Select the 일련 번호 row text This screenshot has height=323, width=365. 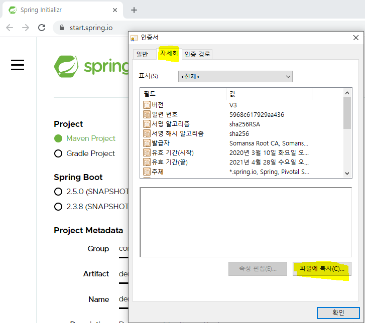tap(165, 114)
